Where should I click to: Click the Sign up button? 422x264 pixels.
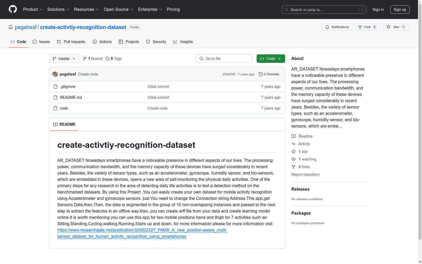400,10
